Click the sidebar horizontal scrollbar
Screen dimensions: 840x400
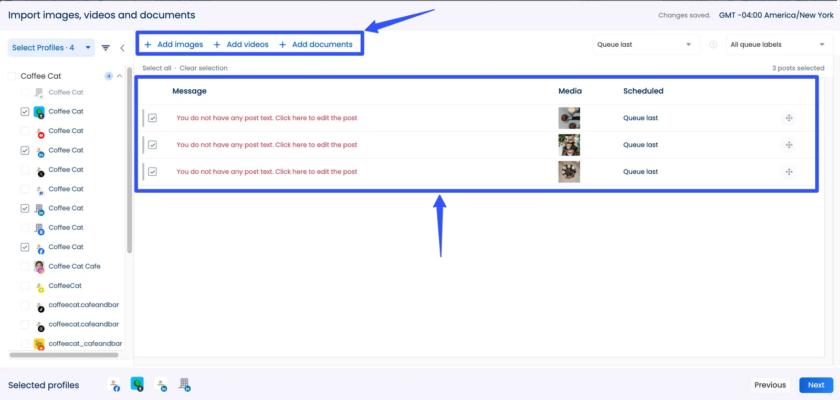[64, 355]
